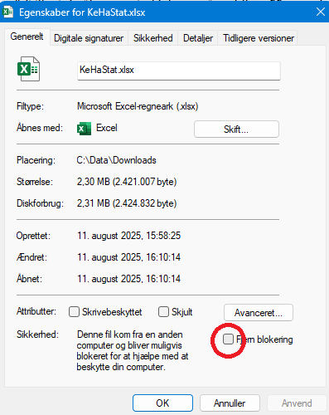Open the Tidligere versioner tab
Viewport: 329px width, 415px height.
click(259, 38)
